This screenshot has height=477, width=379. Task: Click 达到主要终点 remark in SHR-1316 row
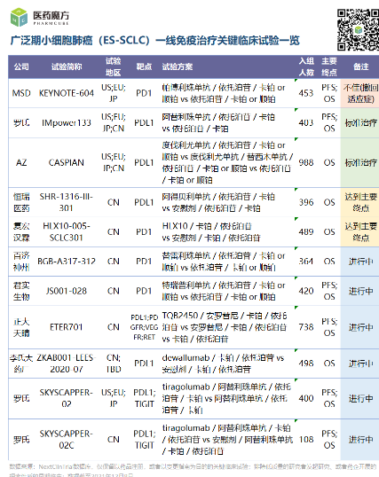tap(360, 202)
